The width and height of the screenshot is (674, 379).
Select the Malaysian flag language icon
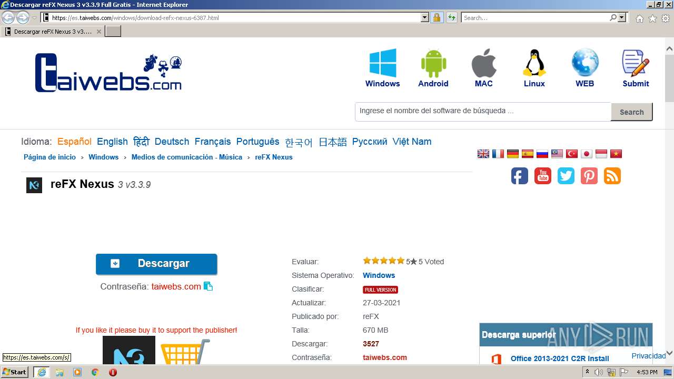pos(557,154)
